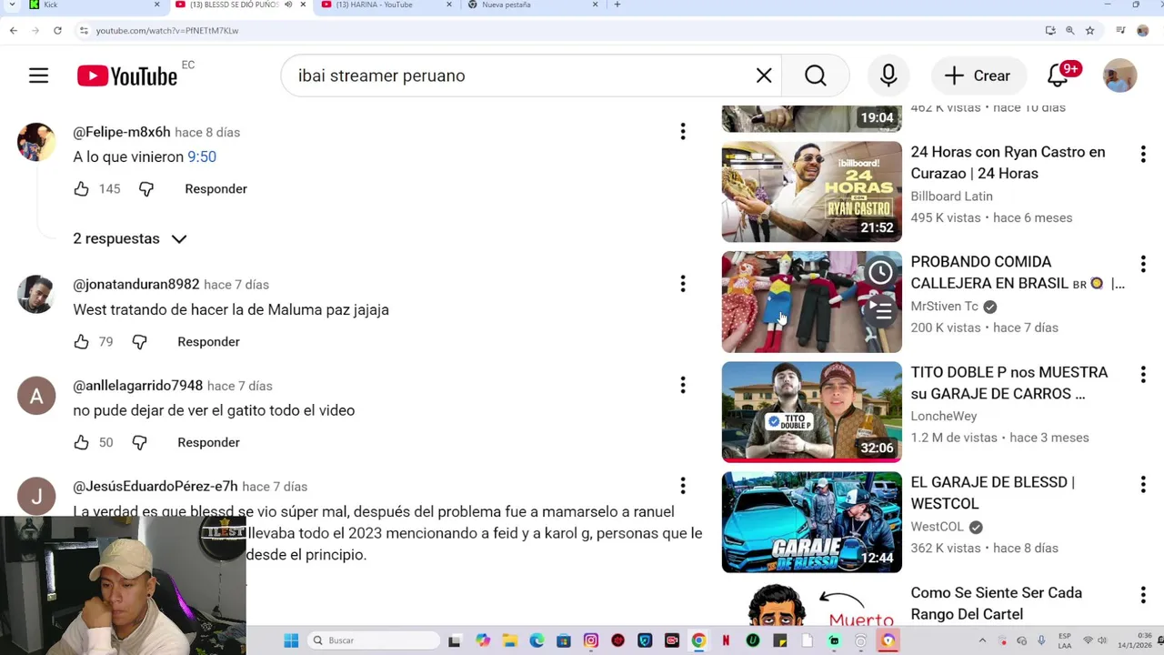
Task: Open the TITO DOBLE P garage thumbnail
Action: (x=812, y=412)
